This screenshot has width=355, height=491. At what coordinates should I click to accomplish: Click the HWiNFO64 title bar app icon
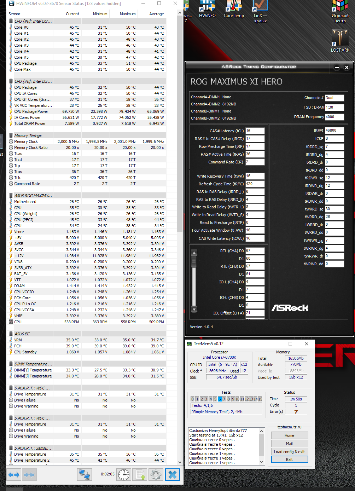point(11,4)
